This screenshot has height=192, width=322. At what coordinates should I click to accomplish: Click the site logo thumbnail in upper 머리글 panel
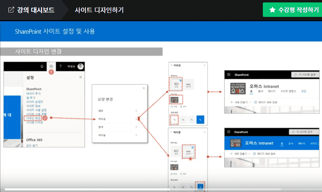point(174,100)
